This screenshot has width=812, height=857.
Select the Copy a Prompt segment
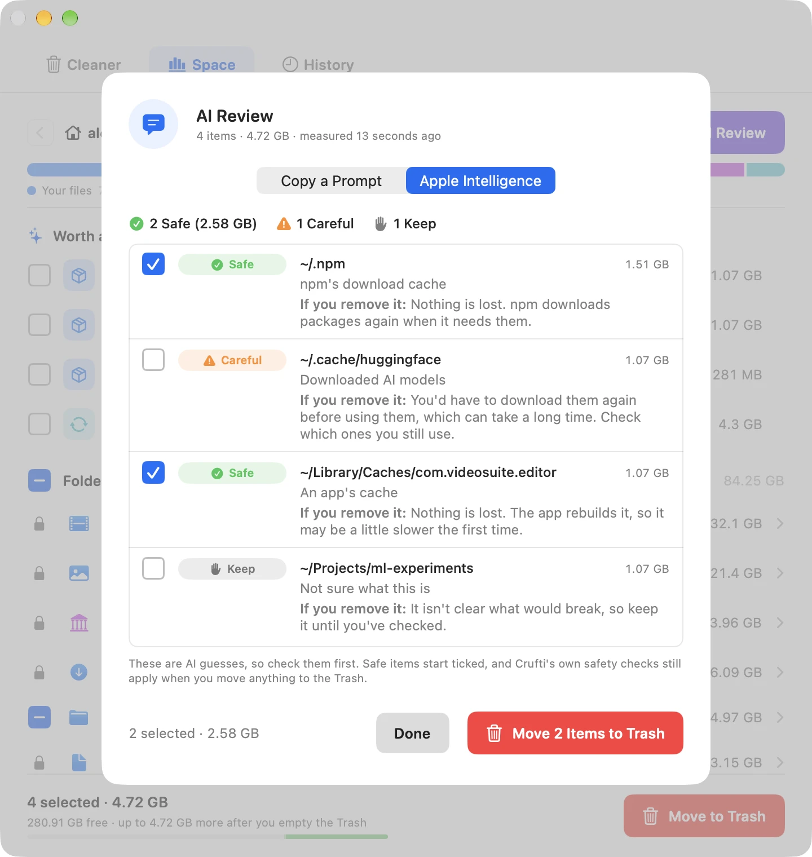coord(332,180)
